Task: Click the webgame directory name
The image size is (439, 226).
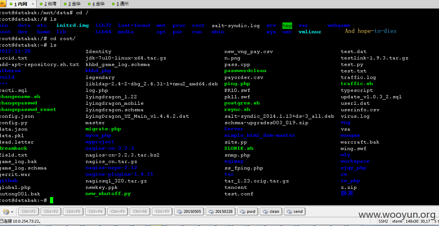Action: click(339, 25)
